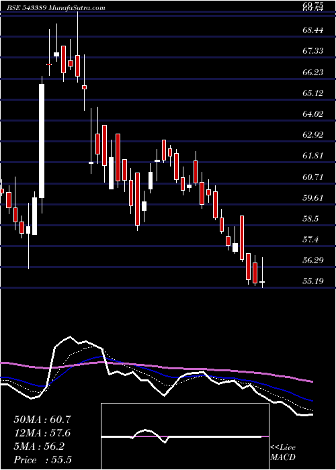336x470 pixels.
Task: Select the 61.81 price level label
Action: (313, 156)
